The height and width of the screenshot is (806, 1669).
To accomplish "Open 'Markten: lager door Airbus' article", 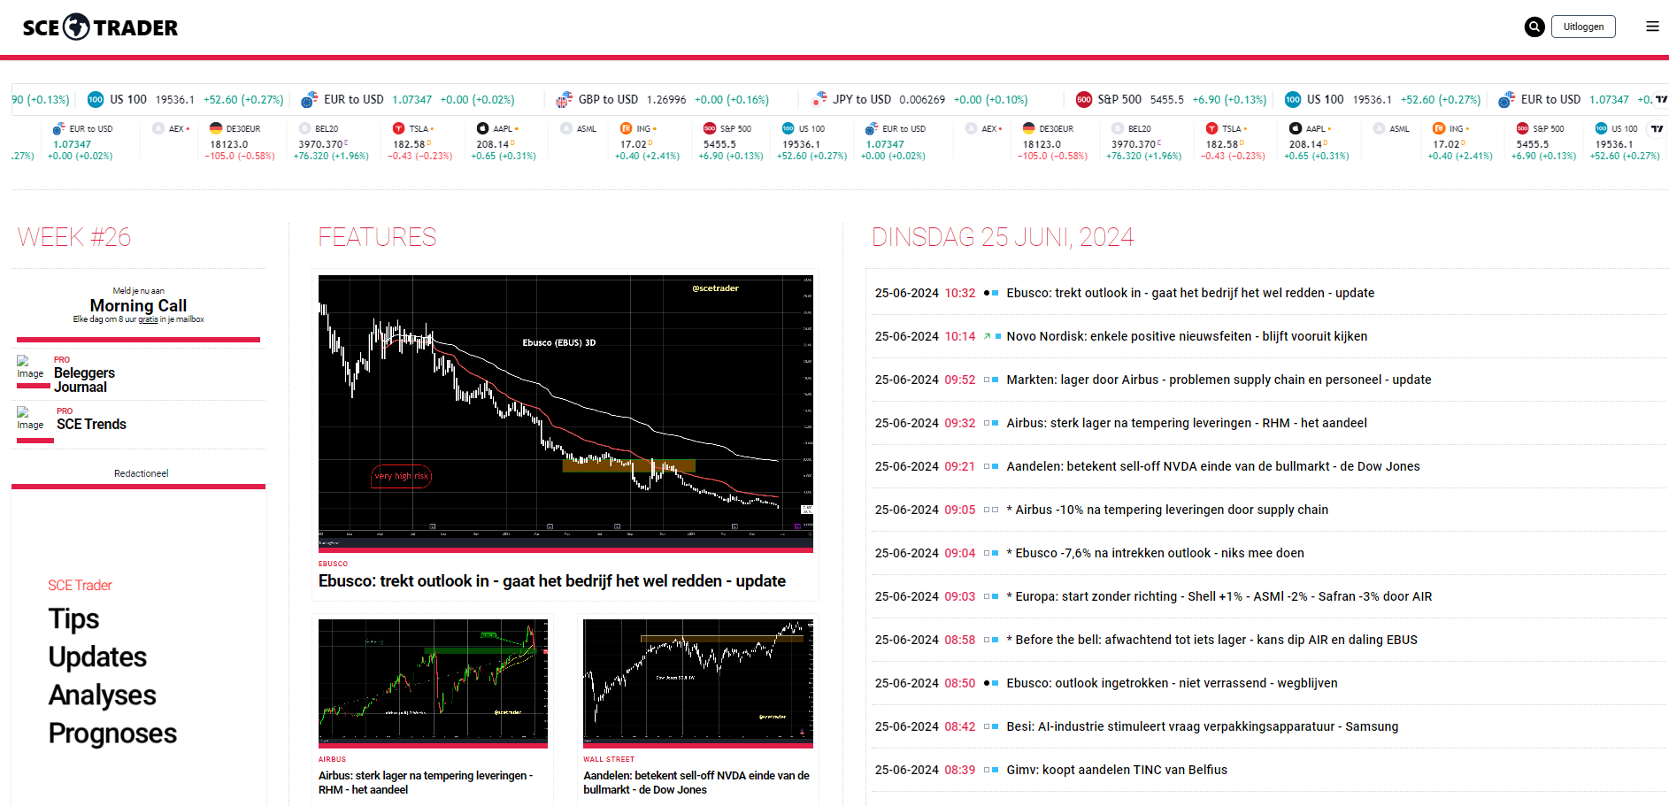I will [1219, 380].
